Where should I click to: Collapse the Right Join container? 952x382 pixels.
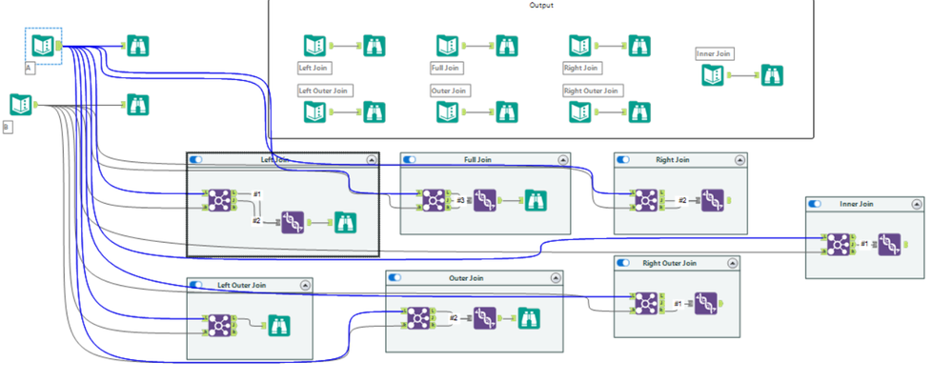click(739, 159)
